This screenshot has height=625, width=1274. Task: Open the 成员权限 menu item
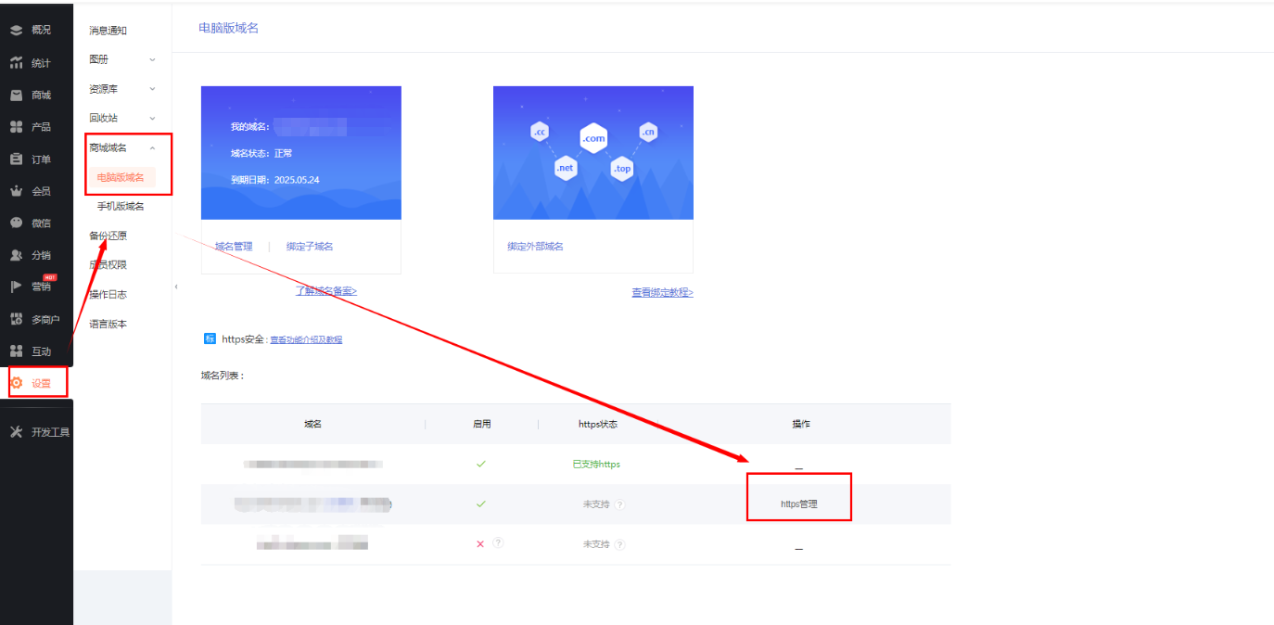tap(108, 265)
